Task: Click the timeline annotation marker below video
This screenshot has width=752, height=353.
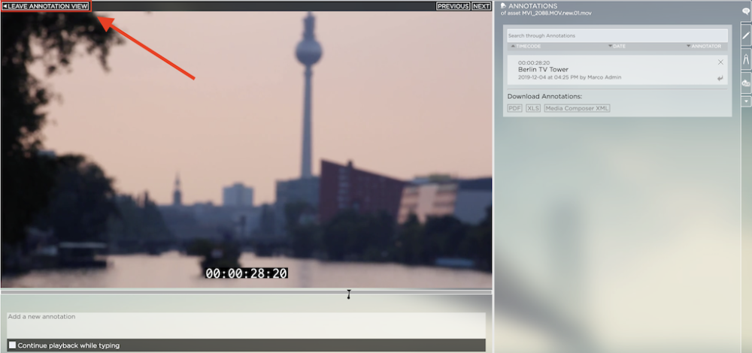Action: tap(349, 294)
